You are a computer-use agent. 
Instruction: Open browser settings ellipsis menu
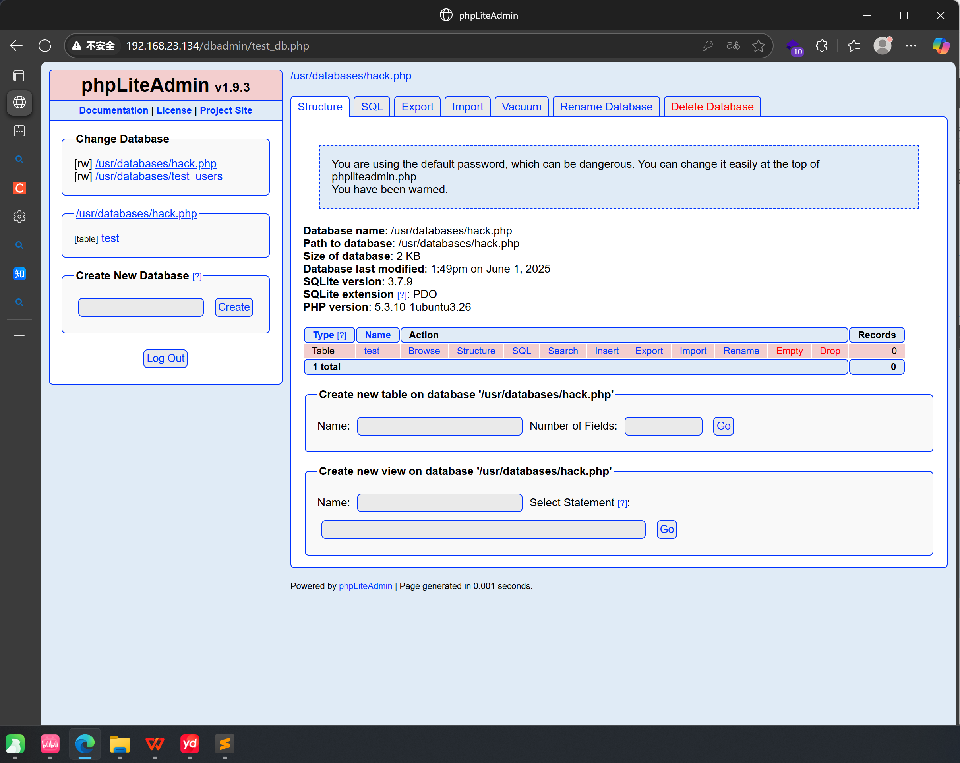click(911, 45)
